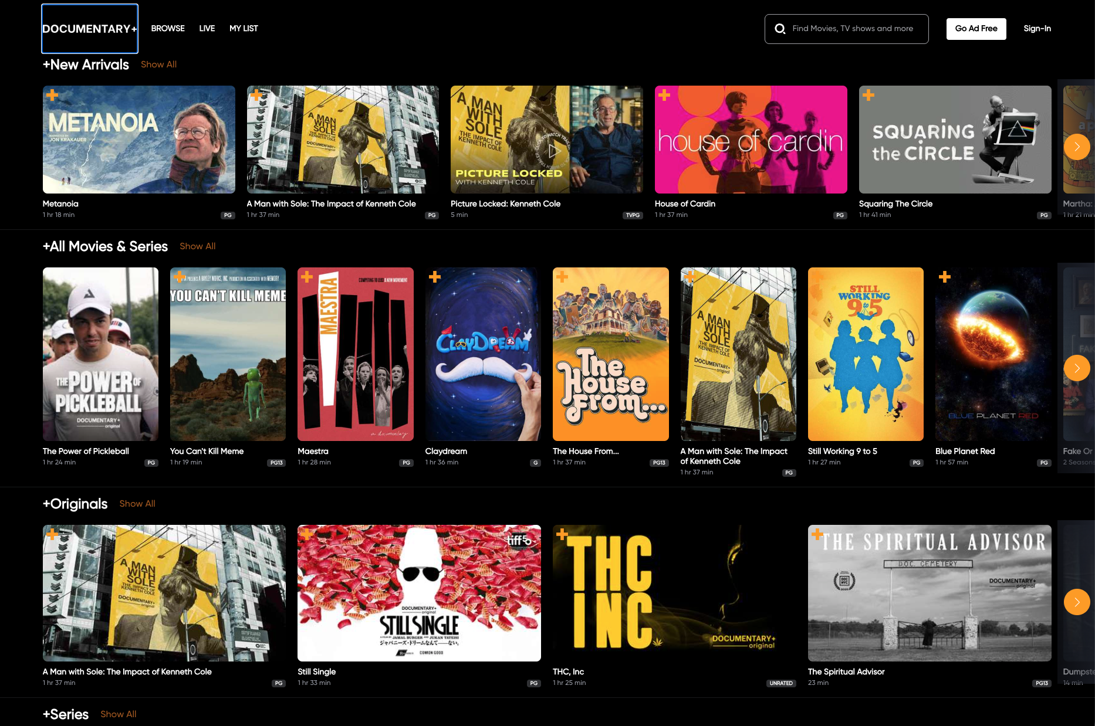
Task: Click the plus icon on Squaring The Circle
Action: tap(868, 95)
